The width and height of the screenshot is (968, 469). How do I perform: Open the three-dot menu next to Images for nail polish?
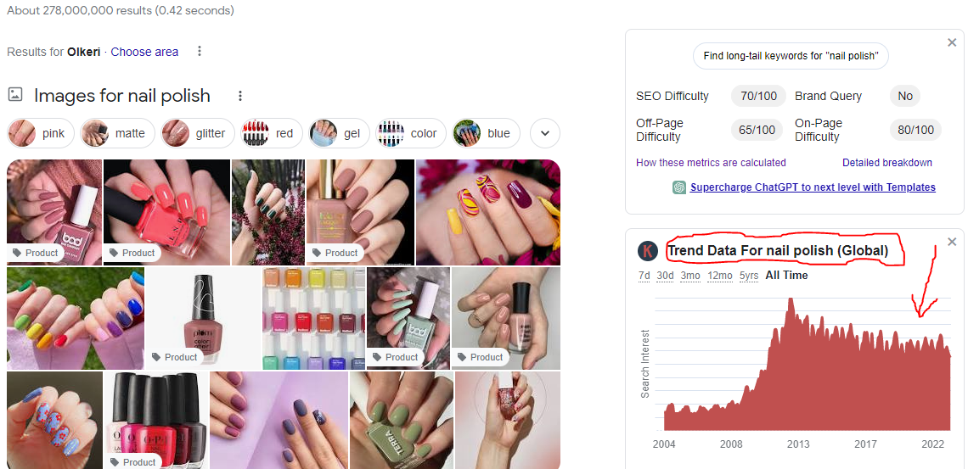(x=241, y=96)
